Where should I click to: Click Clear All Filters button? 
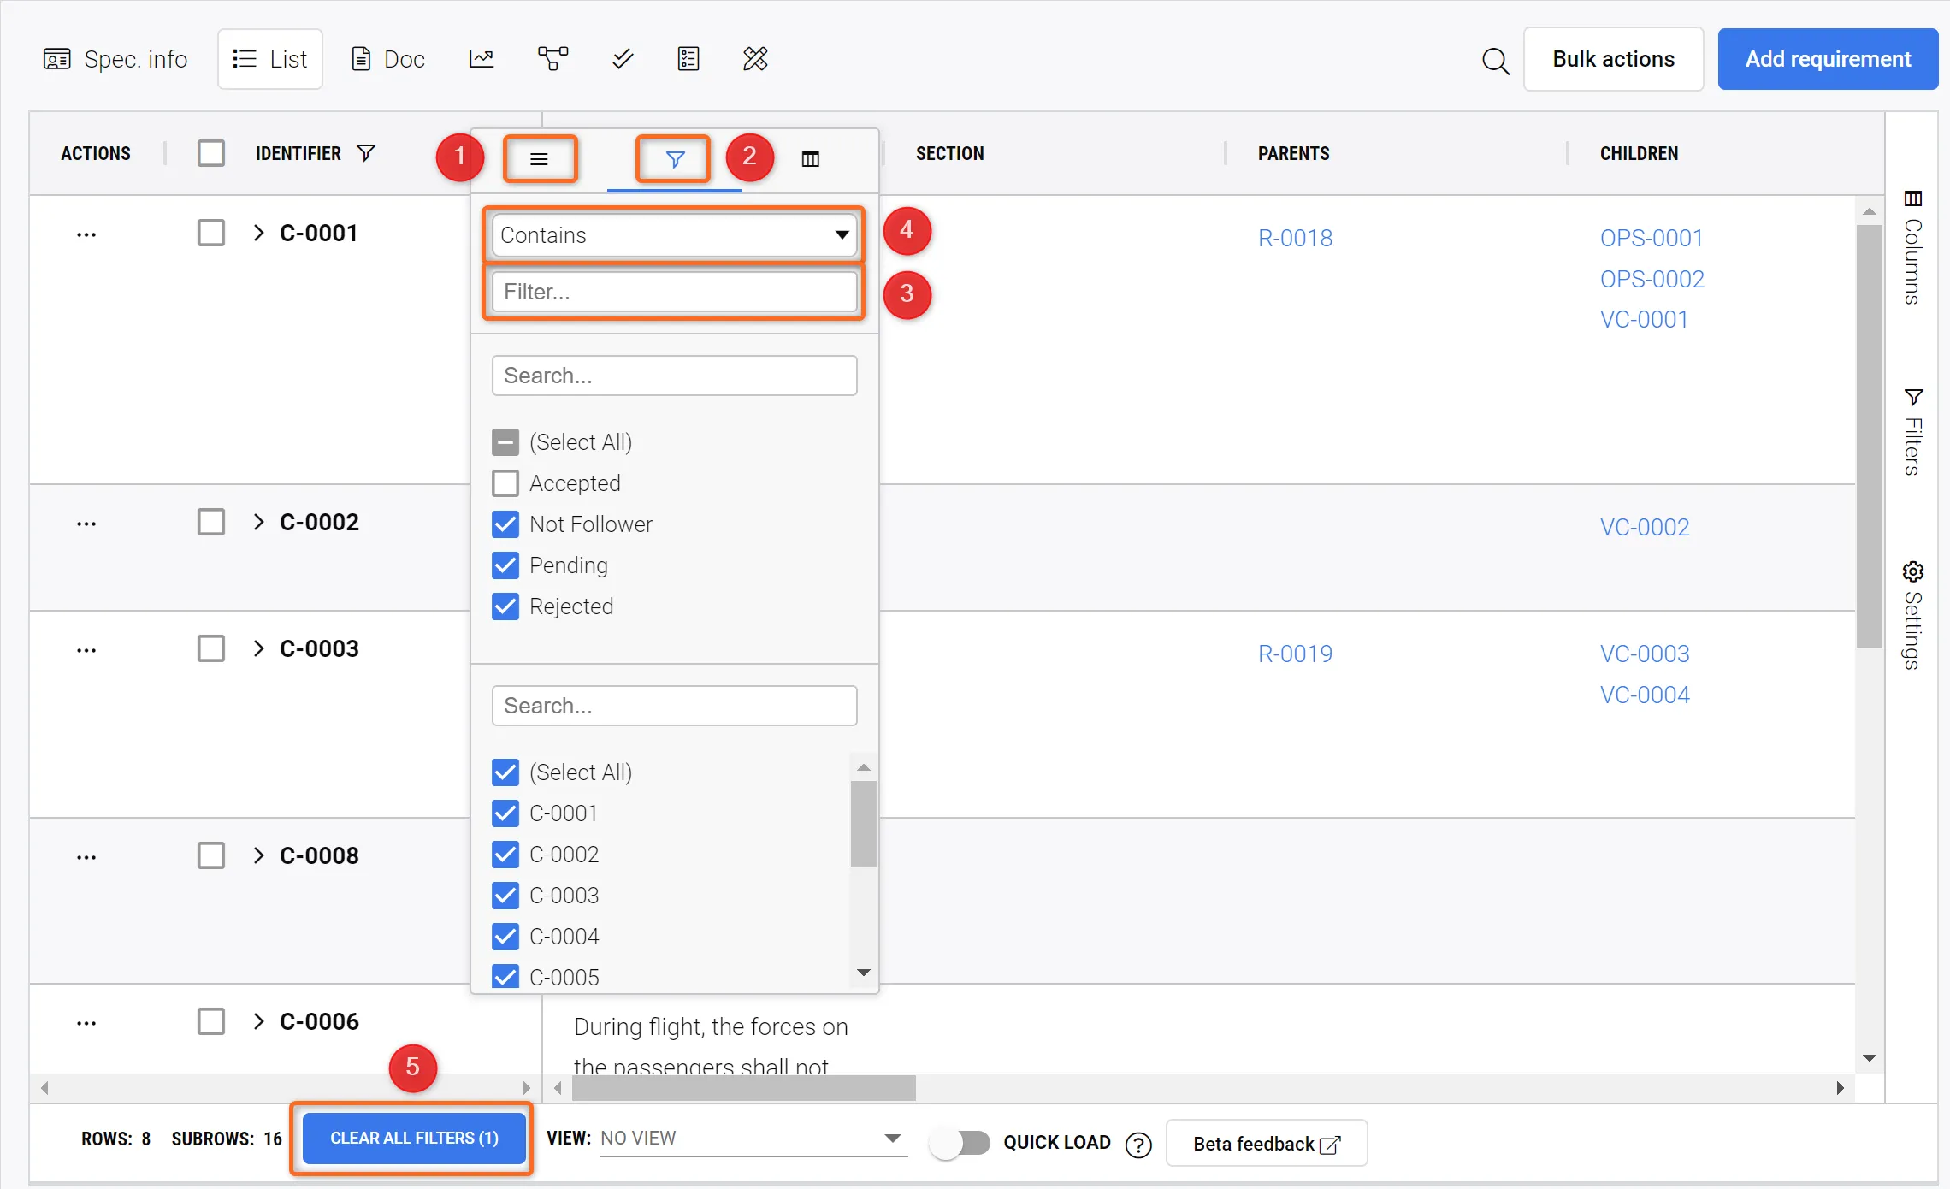click(x=414, y=1138)
